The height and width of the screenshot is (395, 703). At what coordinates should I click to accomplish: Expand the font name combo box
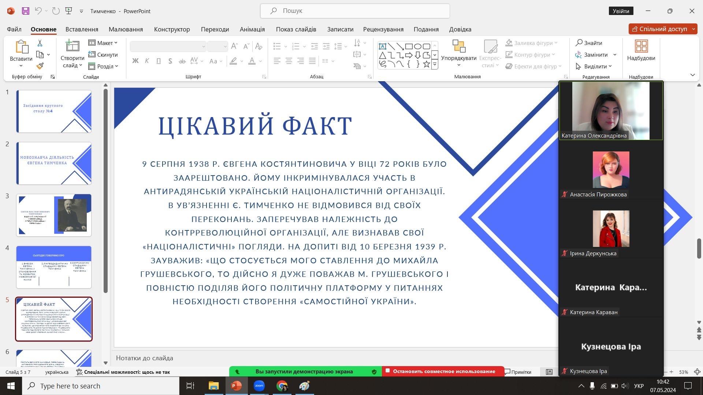point(204,46)
